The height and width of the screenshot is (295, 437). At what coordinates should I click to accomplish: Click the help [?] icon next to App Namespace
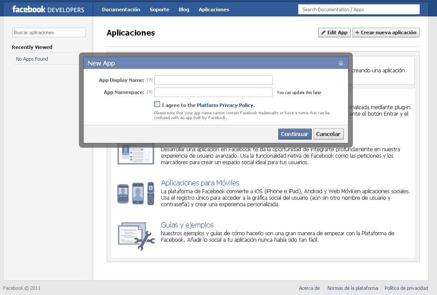click(150, 92)
